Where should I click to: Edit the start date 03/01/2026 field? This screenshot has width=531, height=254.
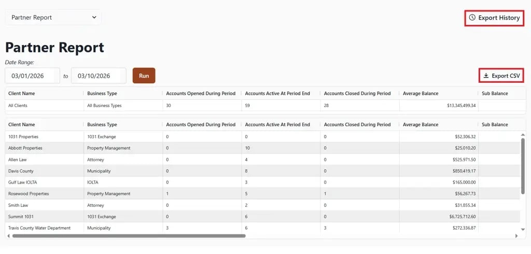click(x=32, y=76)
